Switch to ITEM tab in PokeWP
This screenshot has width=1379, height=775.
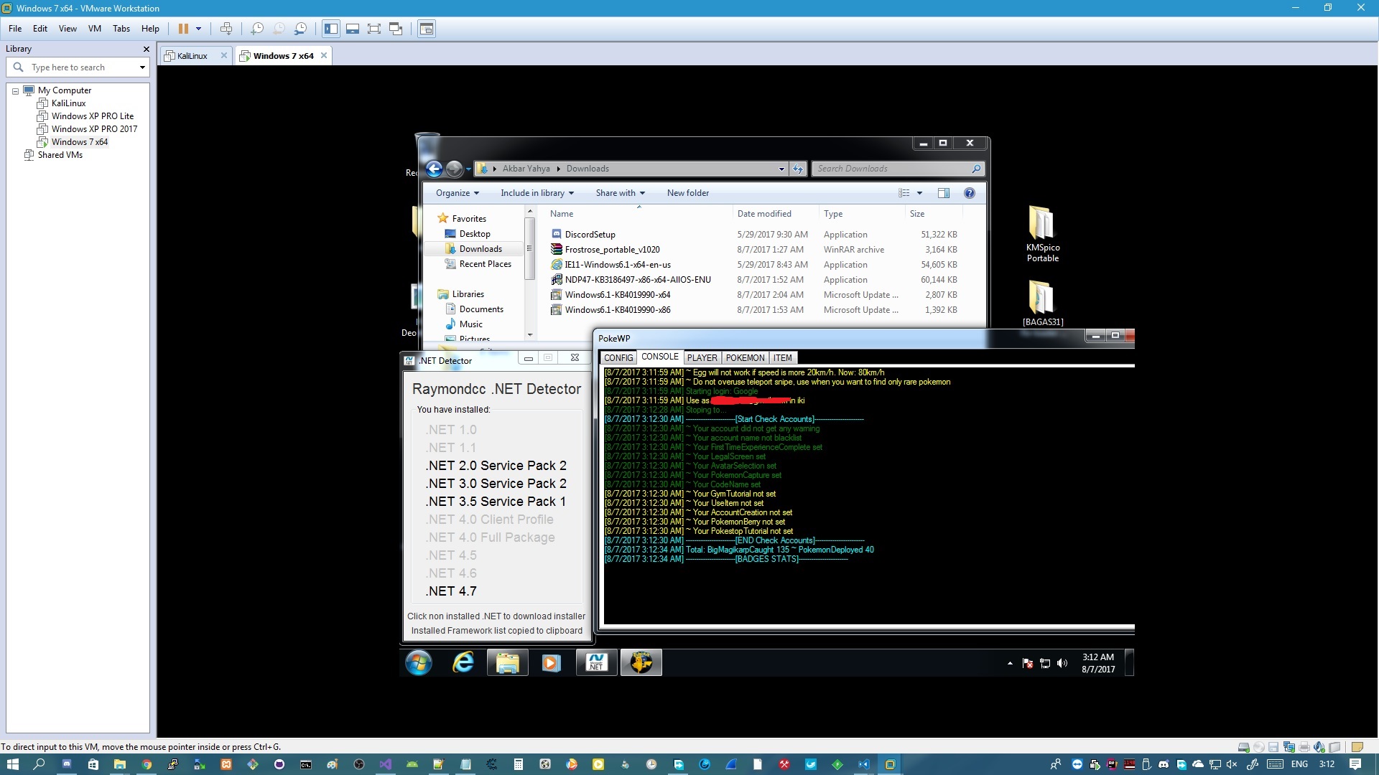(x=782, y=358)
